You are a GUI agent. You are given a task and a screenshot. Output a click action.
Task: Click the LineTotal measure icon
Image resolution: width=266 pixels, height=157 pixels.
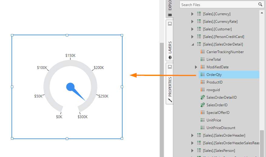(203, 60)
